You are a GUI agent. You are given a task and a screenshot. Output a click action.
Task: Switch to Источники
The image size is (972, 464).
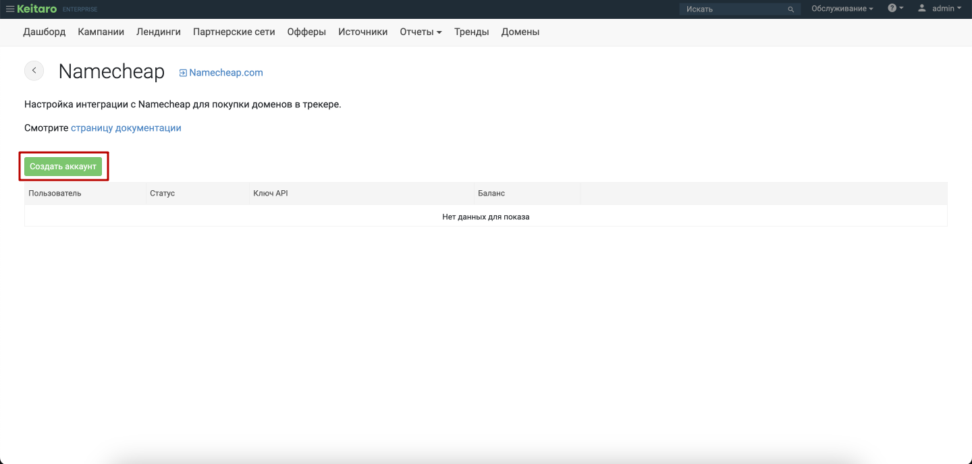pos(363,32)
